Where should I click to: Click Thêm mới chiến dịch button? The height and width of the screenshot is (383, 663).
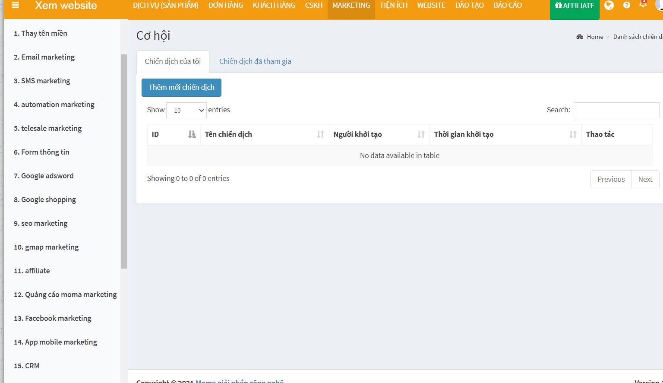coord(181,88)
